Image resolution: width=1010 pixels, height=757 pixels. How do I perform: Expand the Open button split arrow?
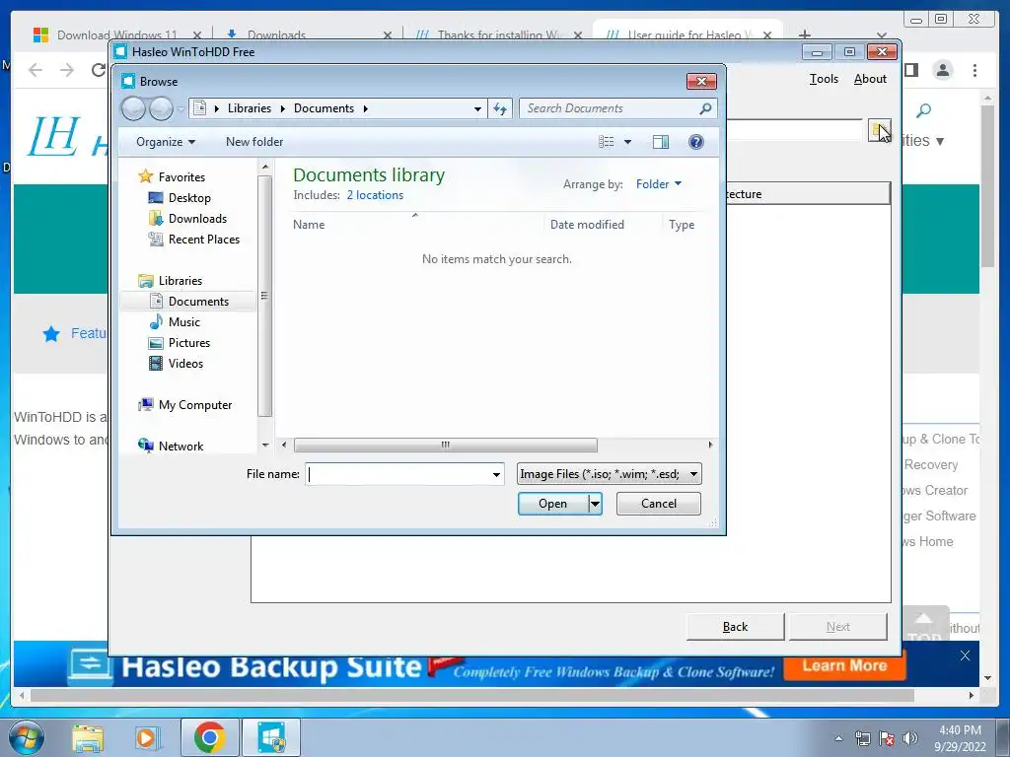[595, 504]
